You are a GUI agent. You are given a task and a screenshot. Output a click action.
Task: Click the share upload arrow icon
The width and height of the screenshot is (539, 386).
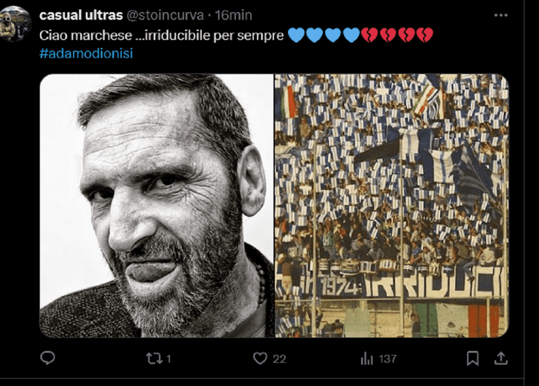coord(501,358)
